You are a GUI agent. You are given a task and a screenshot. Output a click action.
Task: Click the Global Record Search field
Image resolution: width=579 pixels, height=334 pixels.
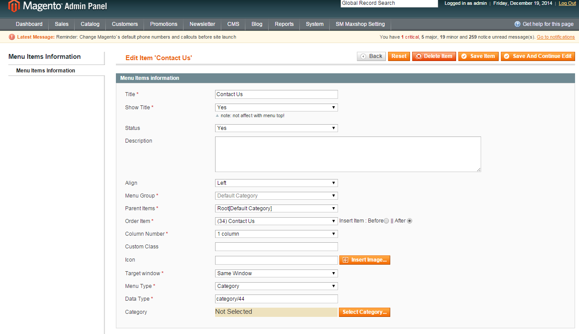coord(389,3)
